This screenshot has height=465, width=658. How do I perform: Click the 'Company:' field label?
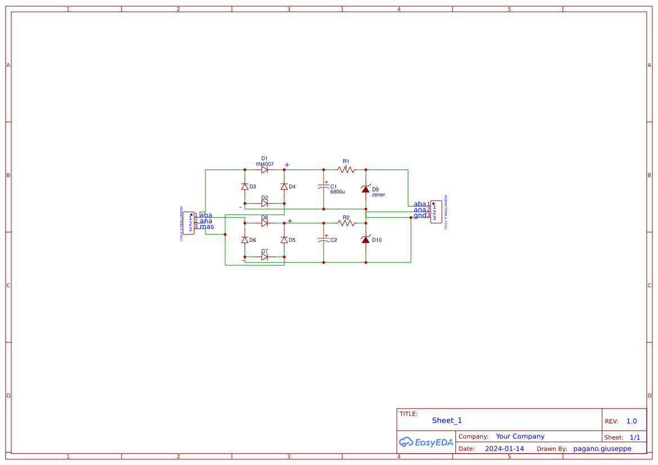[x=473, y=436]
